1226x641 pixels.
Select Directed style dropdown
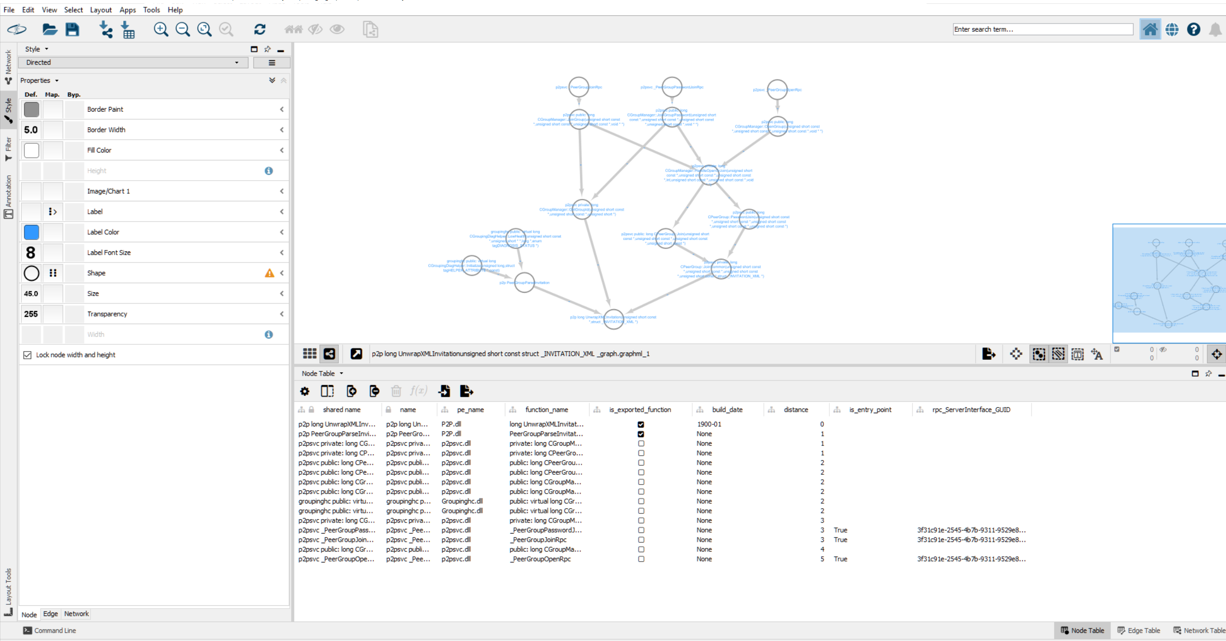(x=131, y=63)
